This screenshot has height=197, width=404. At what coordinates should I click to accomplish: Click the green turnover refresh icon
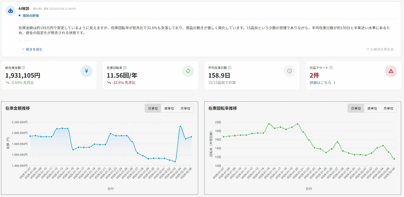(188, 71)
